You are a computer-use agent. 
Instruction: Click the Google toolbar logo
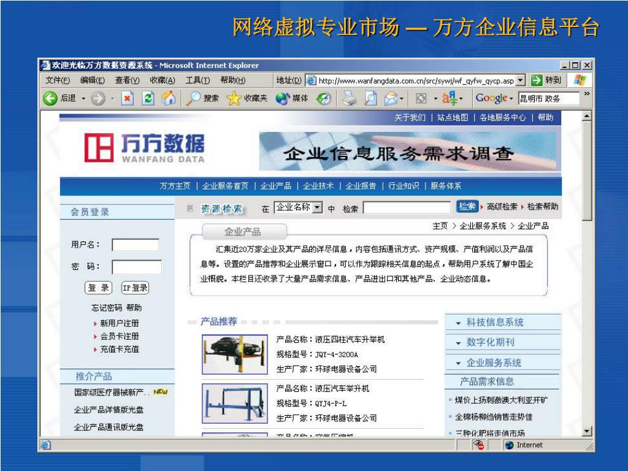491,98
